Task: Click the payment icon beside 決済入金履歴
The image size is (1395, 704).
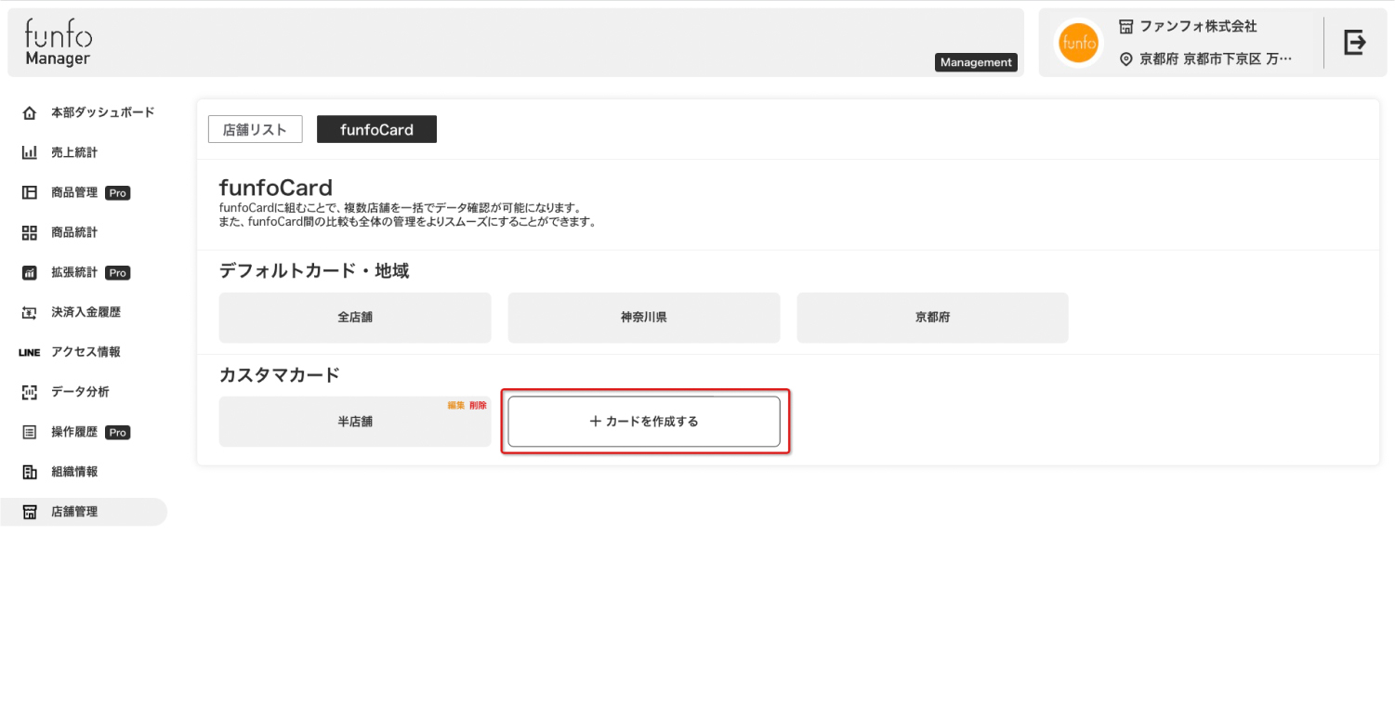Action: pyautogui.click(x=30, y=312)
